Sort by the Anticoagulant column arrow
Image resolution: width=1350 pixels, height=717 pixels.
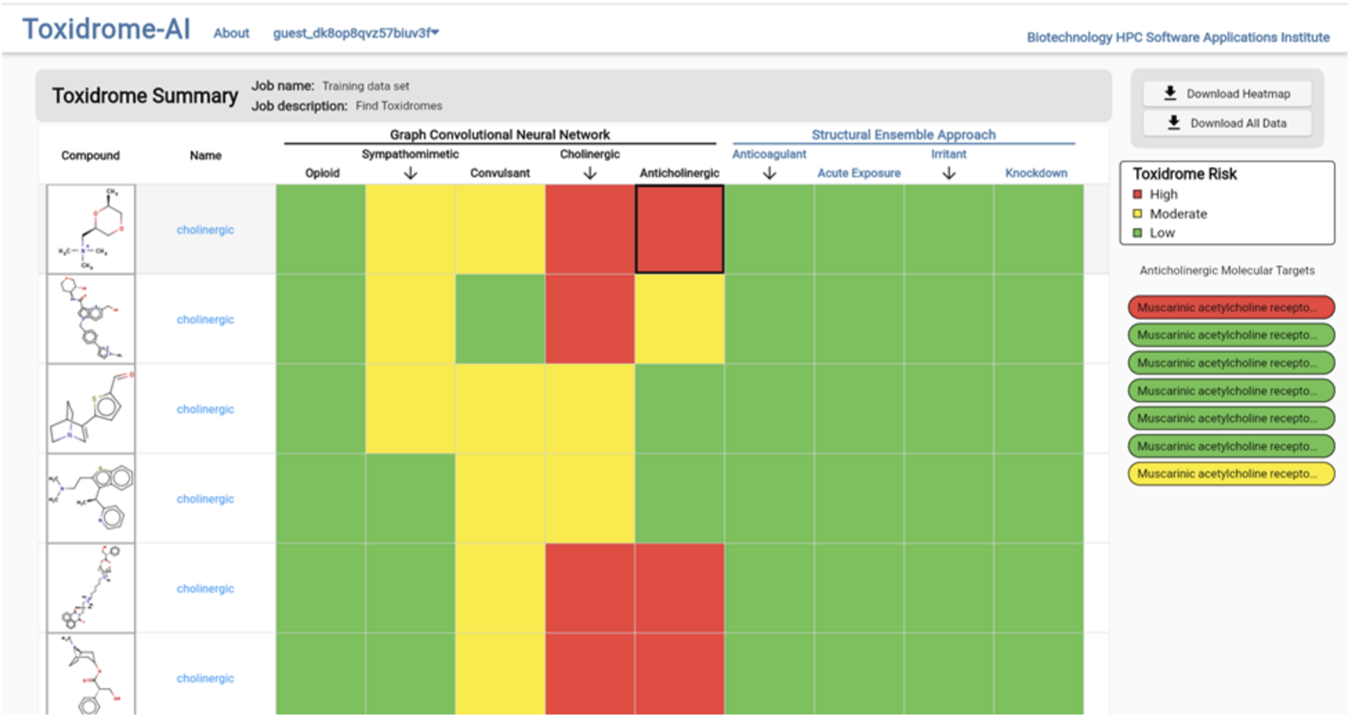pos(769,174)
